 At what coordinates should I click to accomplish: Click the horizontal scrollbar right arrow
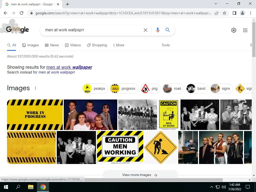249,180
